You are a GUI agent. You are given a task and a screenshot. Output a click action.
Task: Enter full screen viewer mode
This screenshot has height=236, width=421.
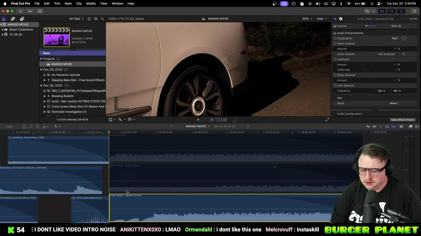click(x=327, y=120)
